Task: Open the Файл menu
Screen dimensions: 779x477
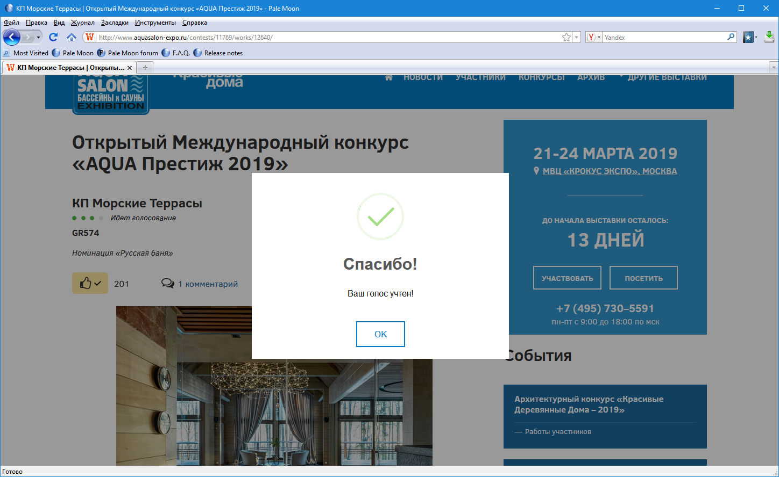Action: coord(11,23)
